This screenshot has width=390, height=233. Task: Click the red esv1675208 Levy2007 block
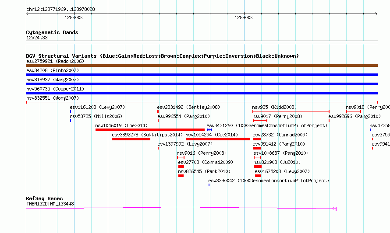point(258,176)
